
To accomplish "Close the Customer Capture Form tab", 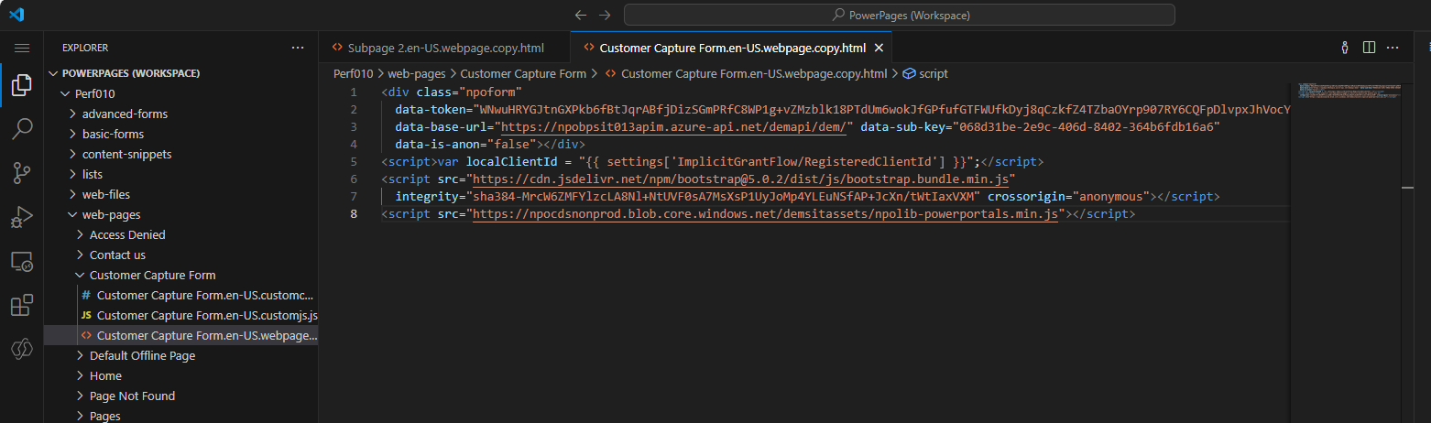I will pyautogui.click(x=879, y=48).
